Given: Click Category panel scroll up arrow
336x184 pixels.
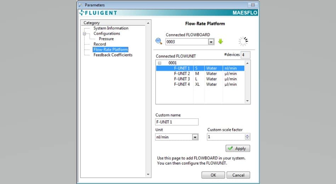Looking at the screenshot, I should (148, 23).
